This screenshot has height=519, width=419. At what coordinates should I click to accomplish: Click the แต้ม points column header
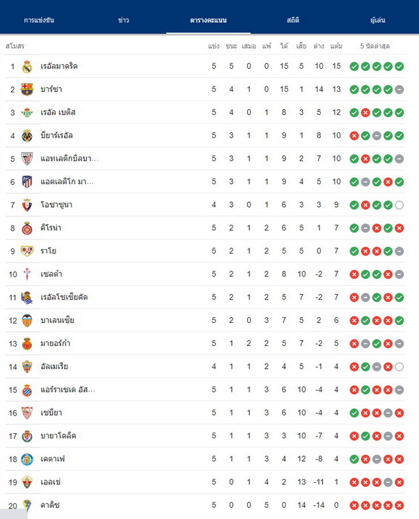pos(336,46)
